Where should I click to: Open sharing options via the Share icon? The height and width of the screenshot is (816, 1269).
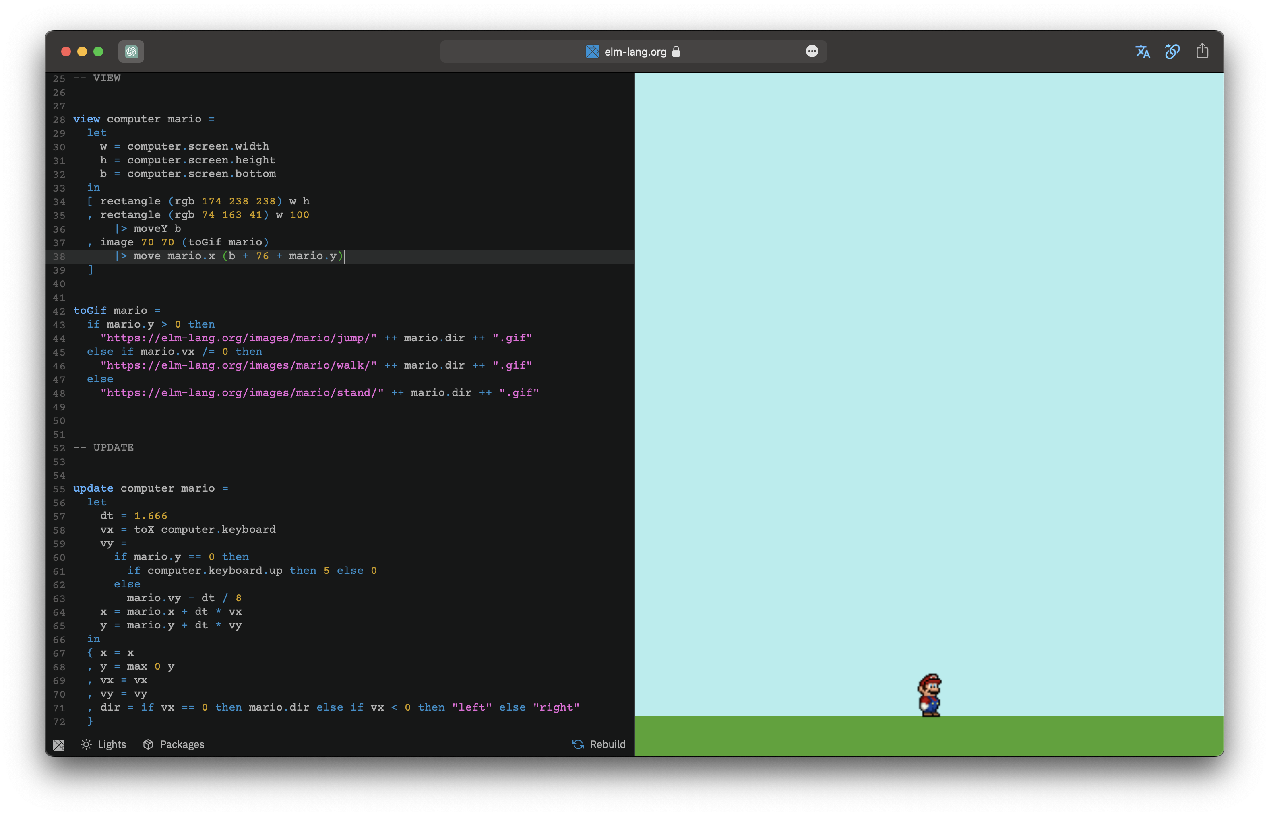(1202, 52)
